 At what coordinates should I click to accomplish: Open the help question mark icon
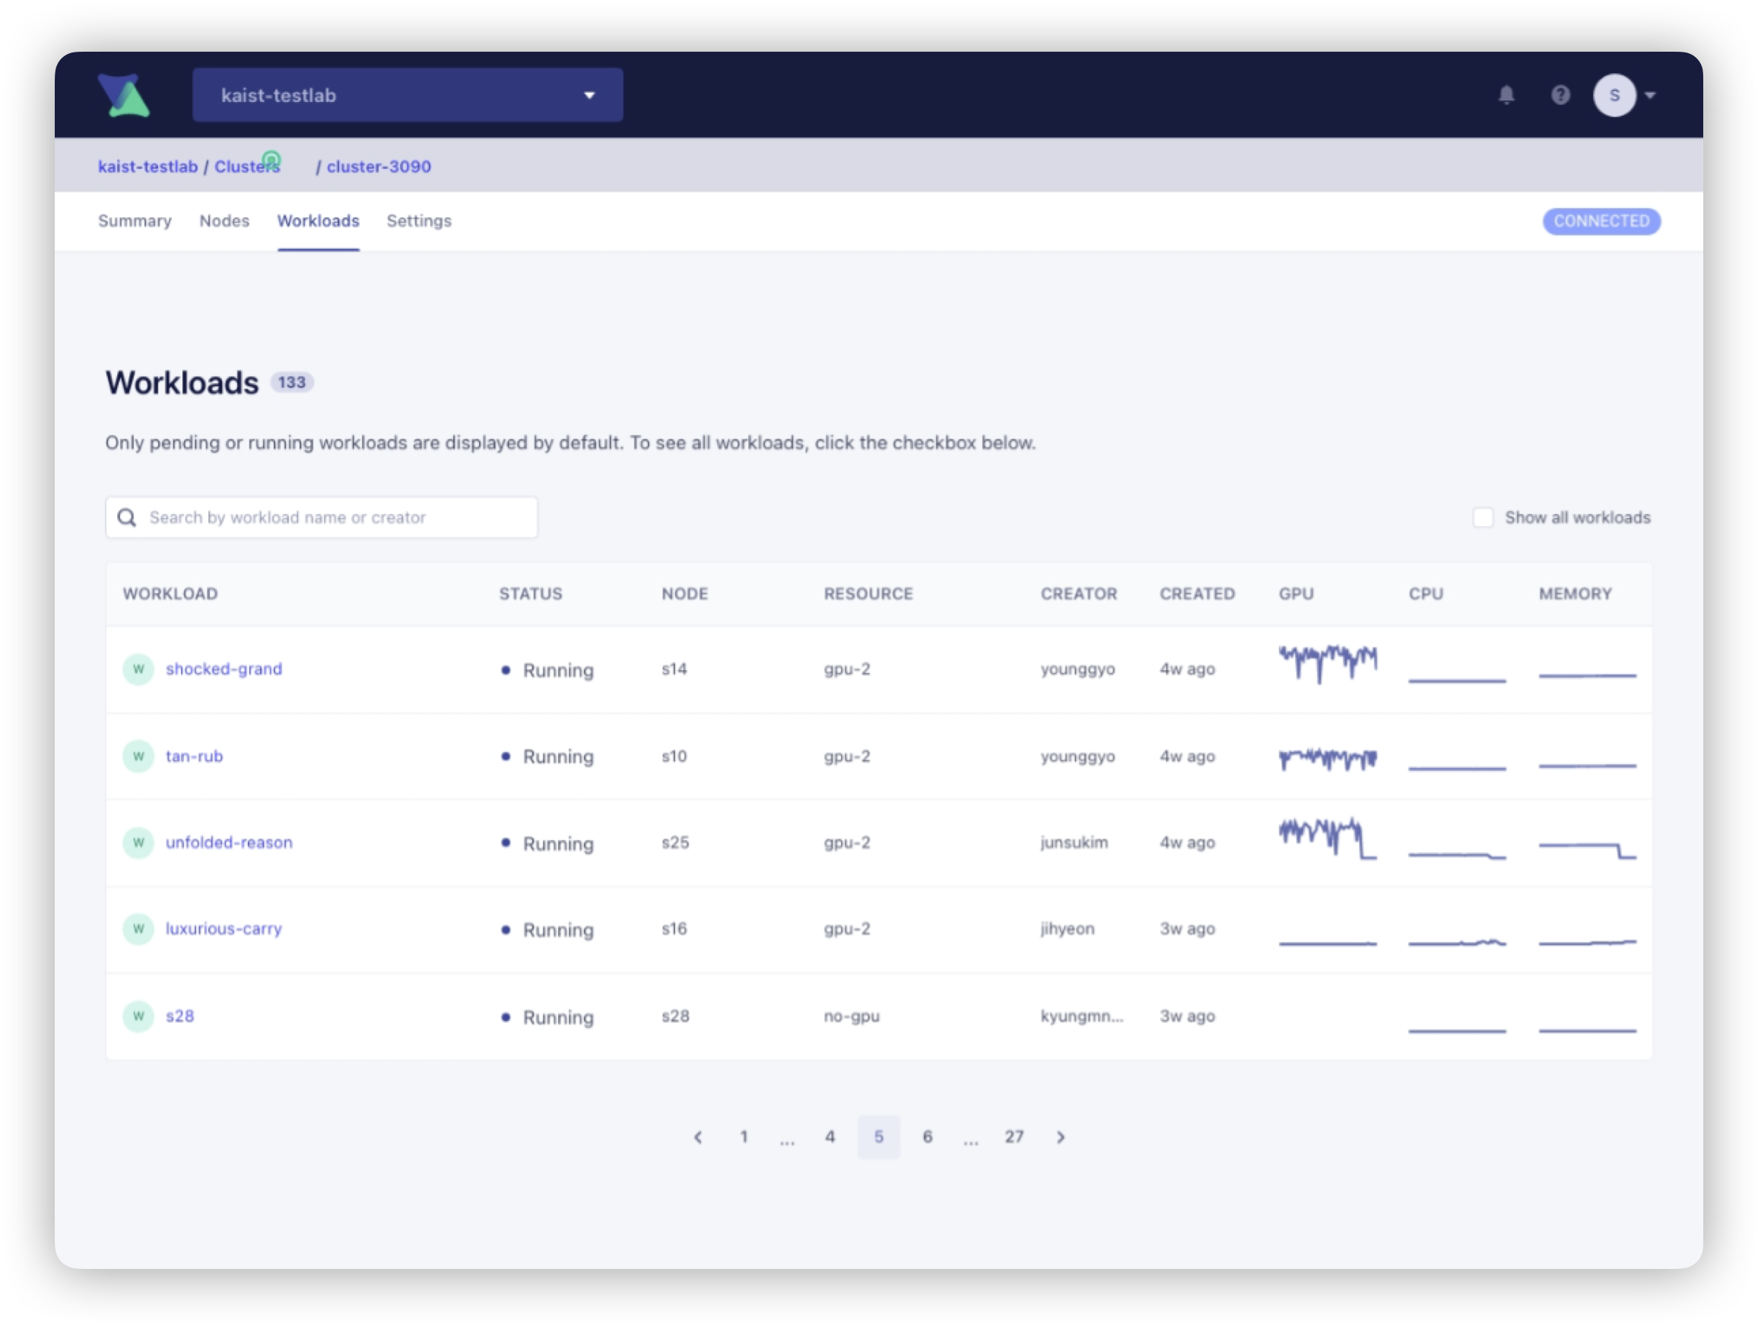(x=1560, y=95)
